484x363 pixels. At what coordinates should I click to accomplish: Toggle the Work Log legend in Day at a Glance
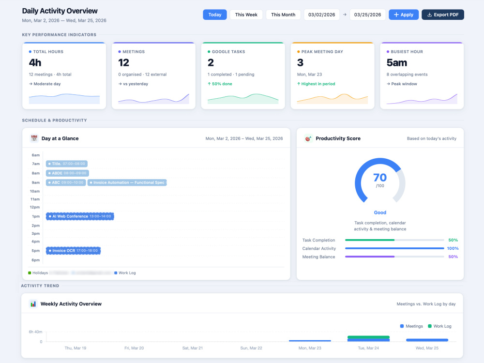coord(125,273)
